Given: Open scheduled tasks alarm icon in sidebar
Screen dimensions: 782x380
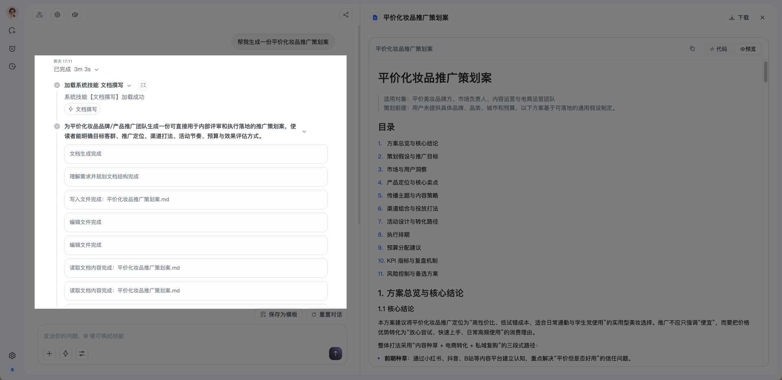Looking at the screenshot, I should [x=12, y=48].
